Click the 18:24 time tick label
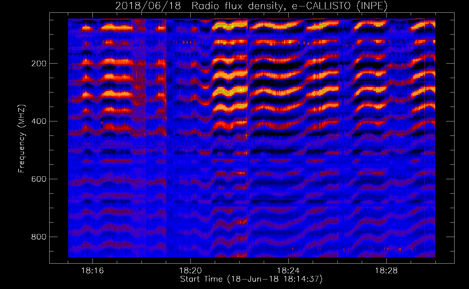Screen dimensions: 469x289 click(x=288, y=271)
